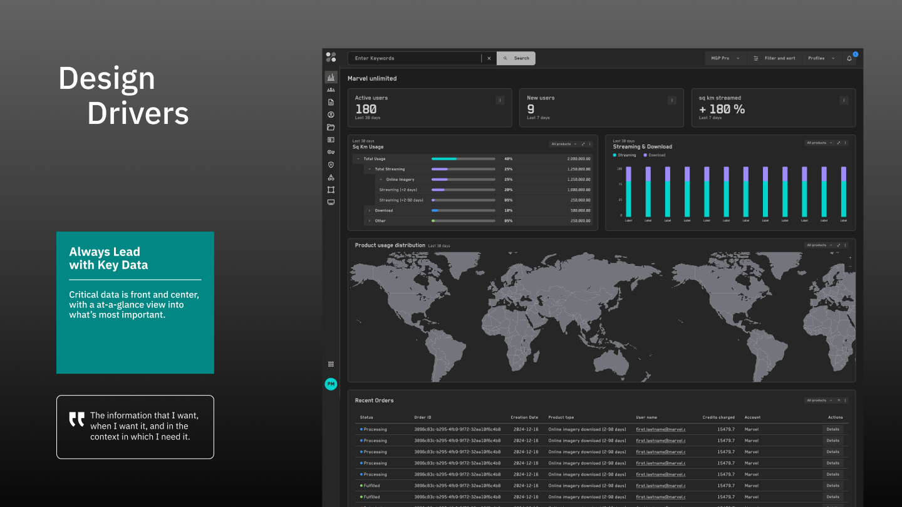Click the Status column header
Image resolution: width=902 pixels, height=507 pixels.
click(366, 417)
